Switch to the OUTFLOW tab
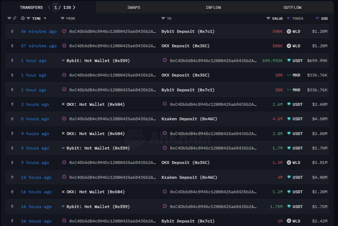Screen dimensions: 338x226 292,7
